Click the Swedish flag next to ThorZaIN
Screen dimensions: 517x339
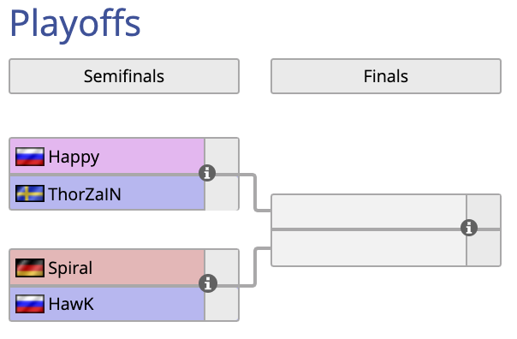(x=30, y=193)
